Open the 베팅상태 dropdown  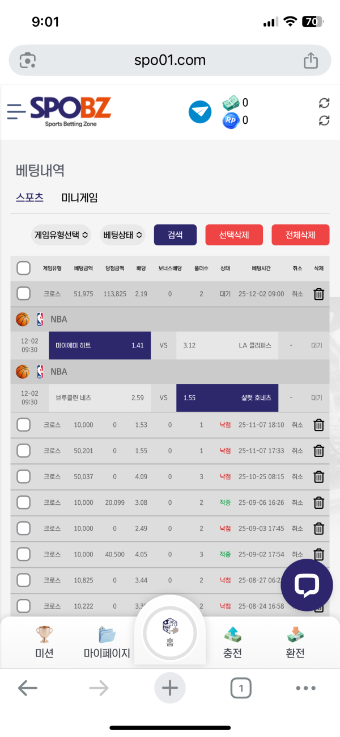point(122,235)
